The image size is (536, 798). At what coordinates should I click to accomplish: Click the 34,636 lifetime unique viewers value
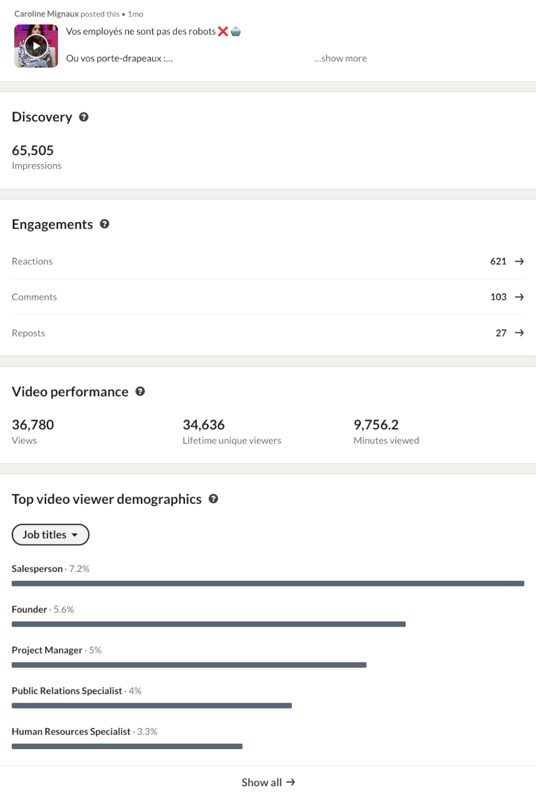point(204,425)
